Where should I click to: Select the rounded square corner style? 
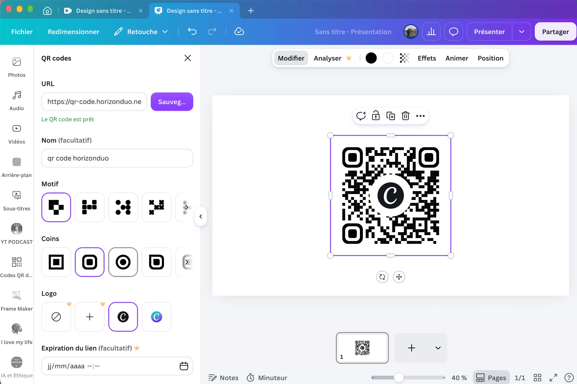(x=90, y=262)
